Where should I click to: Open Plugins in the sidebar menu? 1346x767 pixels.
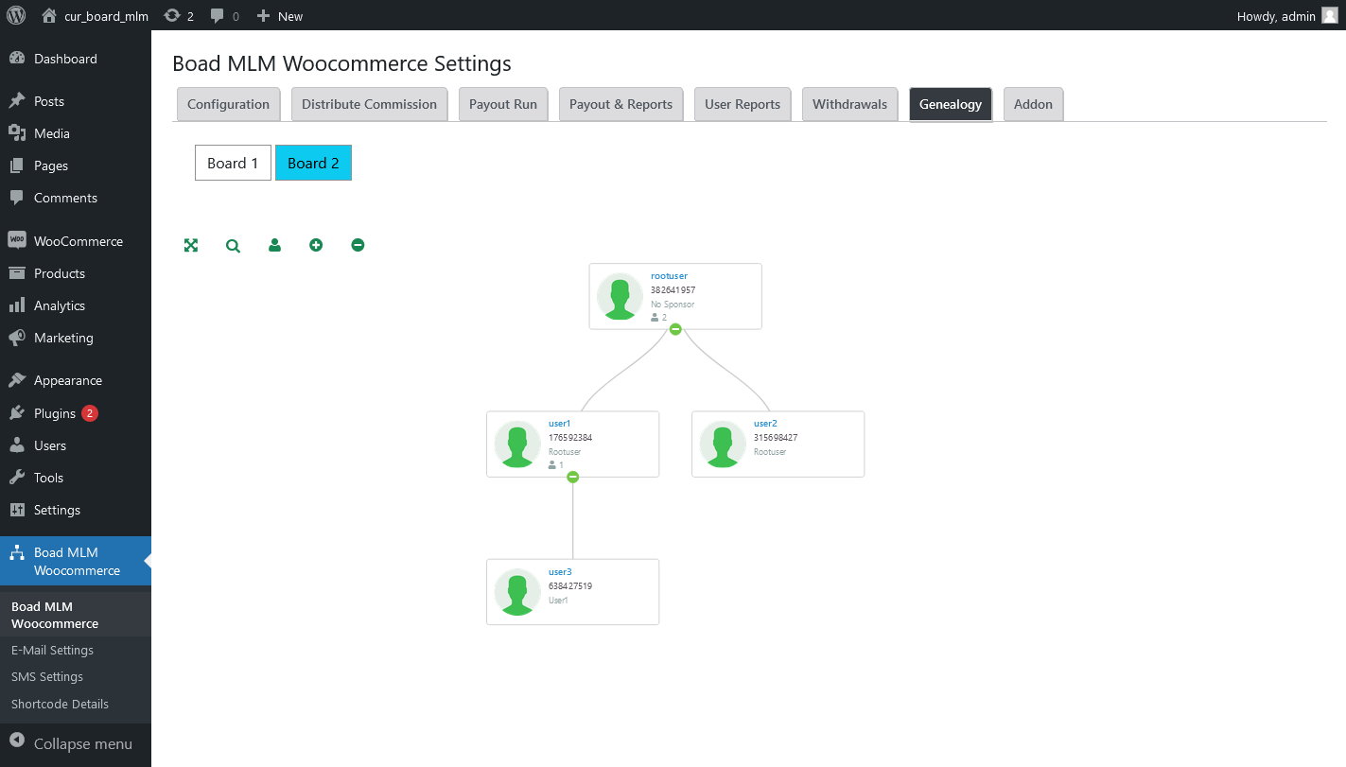point(55,413)
